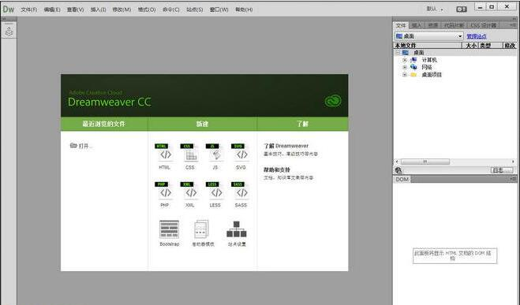Open the 命令(C) menu

pos(171,9)
